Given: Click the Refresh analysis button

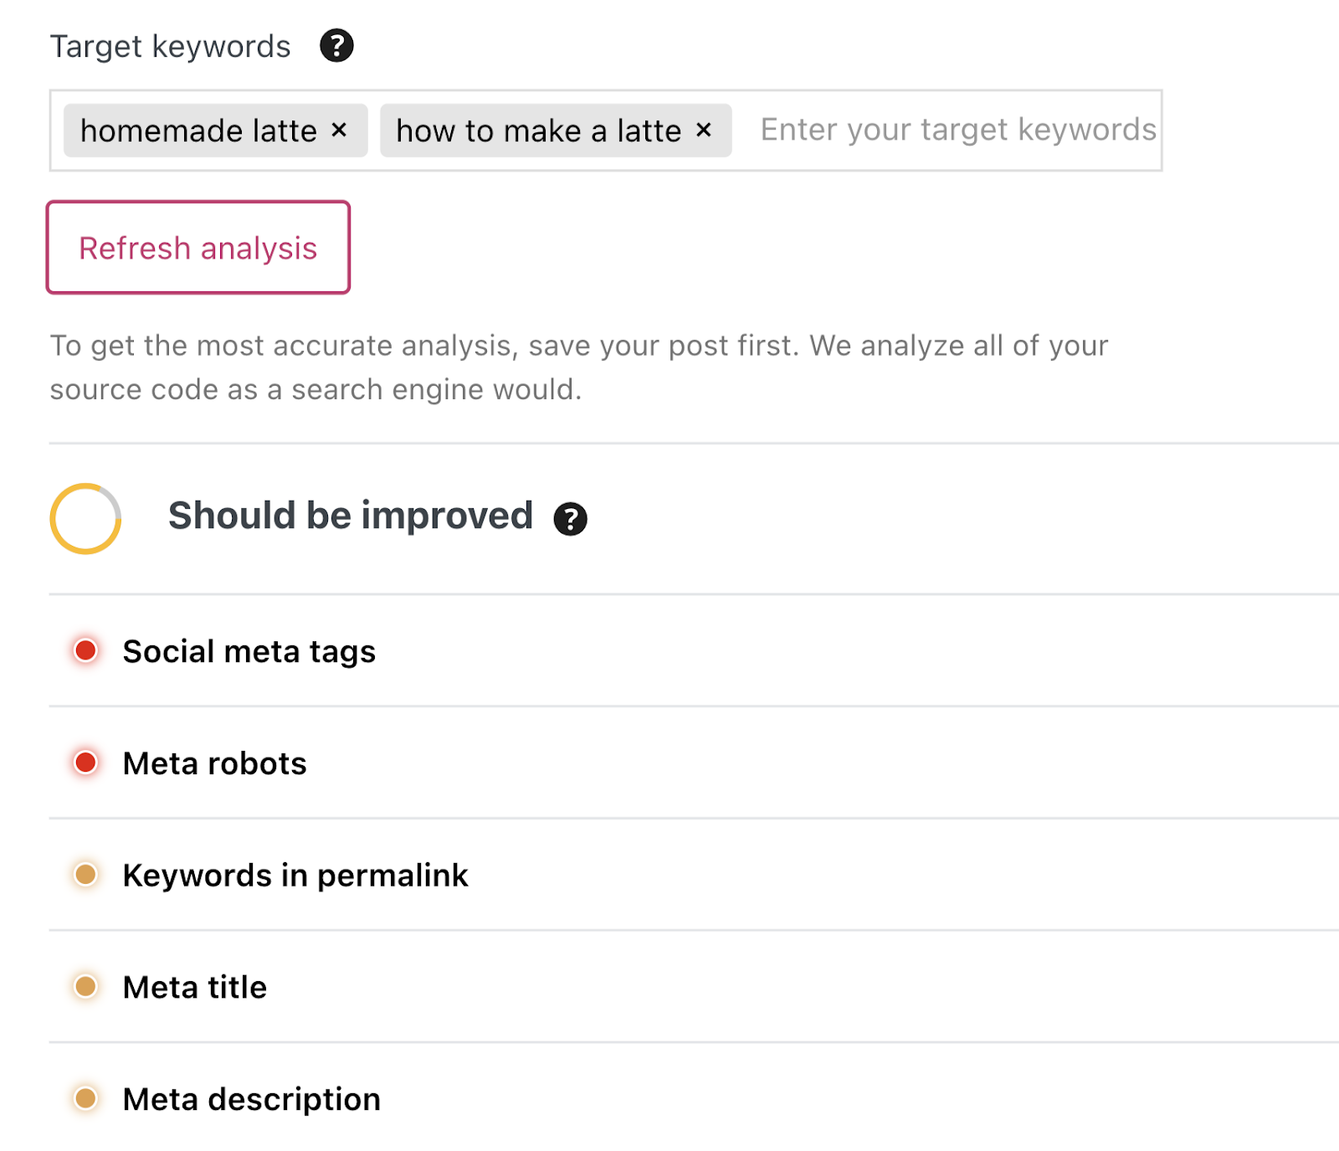Looking at the screenshot, I should point(198,247).
